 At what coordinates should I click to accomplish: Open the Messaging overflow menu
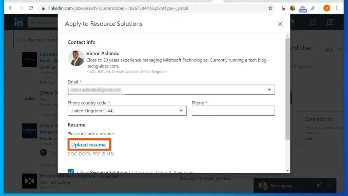pyautogui.click(x=329, y=185)
